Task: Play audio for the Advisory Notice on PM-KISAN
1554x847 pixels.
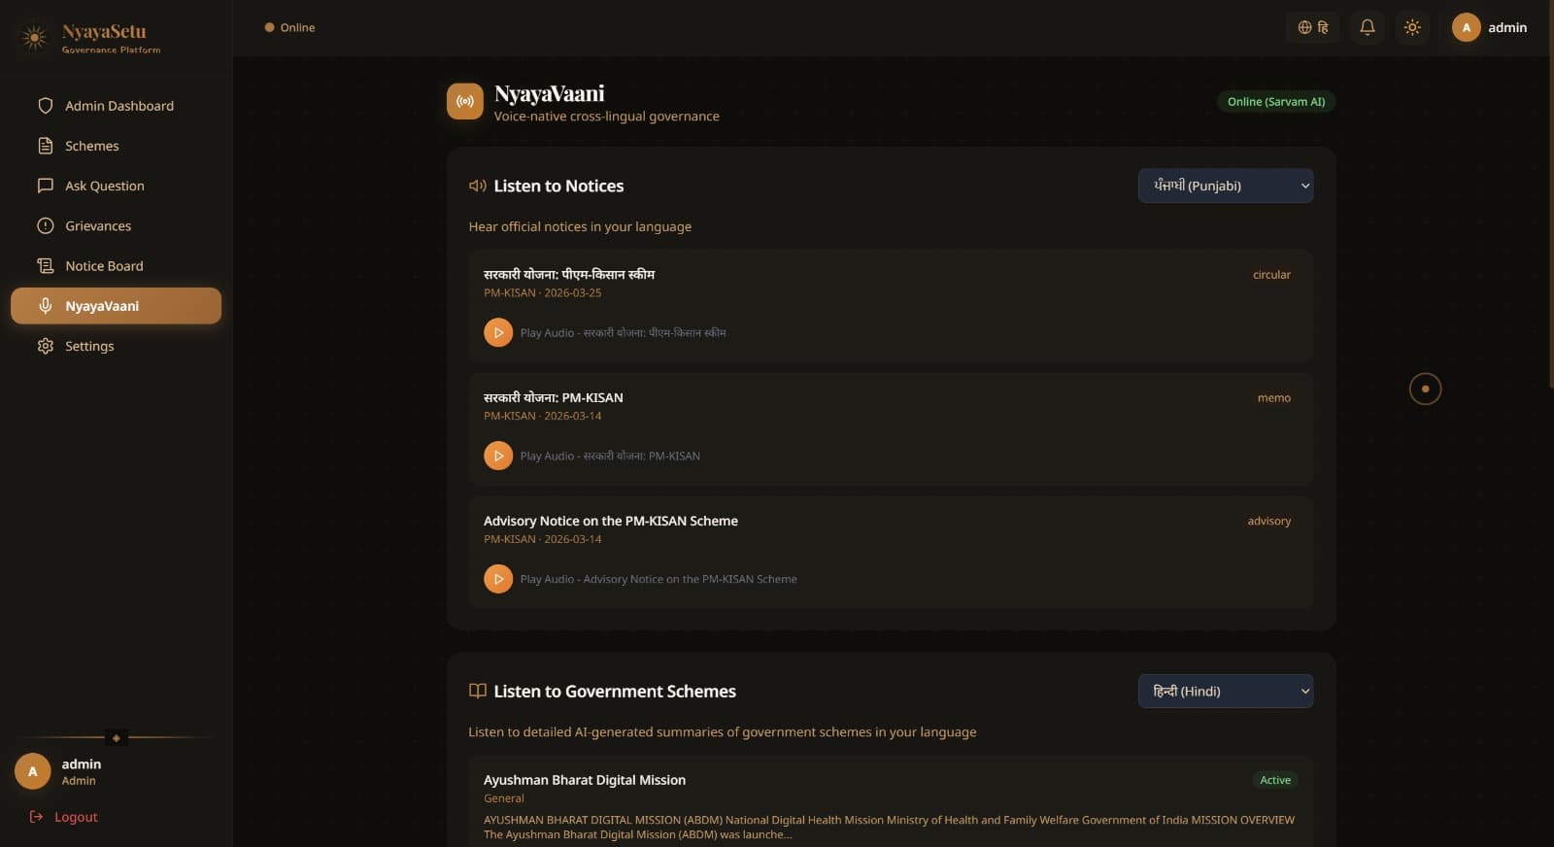Action: [498, 578]
